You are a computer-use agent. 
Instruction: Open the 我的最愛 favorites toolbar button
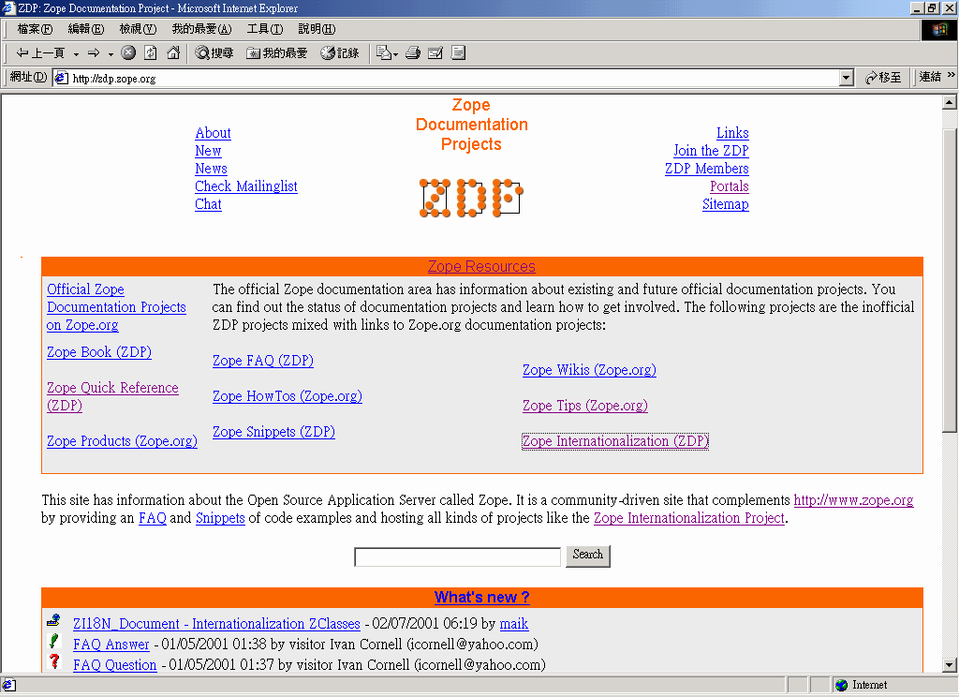276,53
